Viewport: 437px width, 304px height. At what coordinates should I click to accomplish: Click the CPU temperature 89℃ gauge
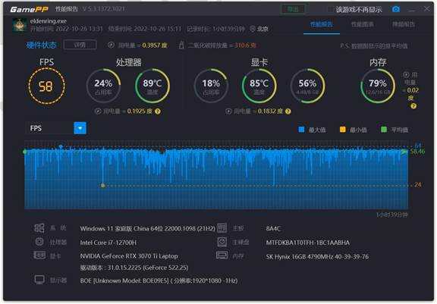pyautogui.click(x=152, y=86)
